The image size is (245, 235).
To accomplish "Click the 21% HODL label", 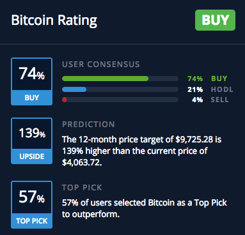I will pyautogui.click(x=210, y=89).
